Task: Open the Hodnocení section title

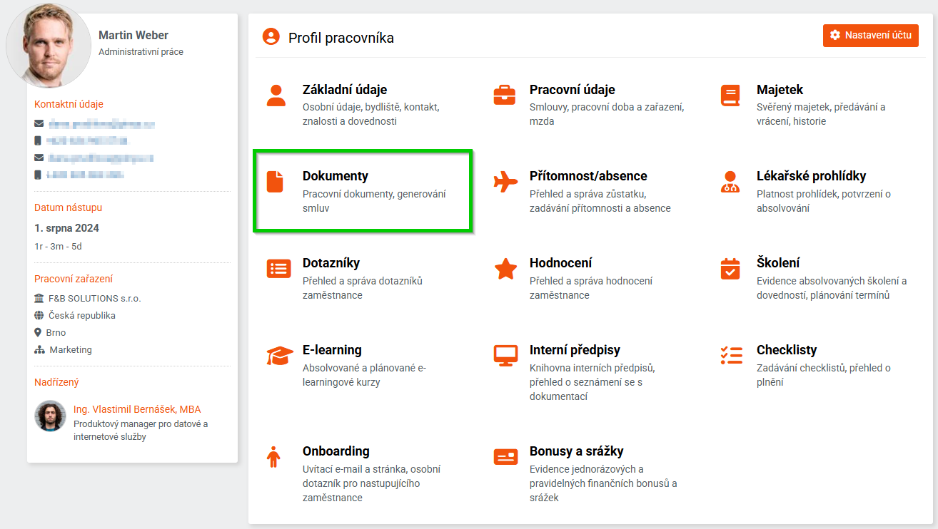Action: pyautogui.click(x=560, y=263)
